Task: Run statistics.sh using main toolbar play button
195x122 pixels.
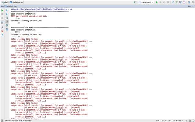Action: coord(157,2)
